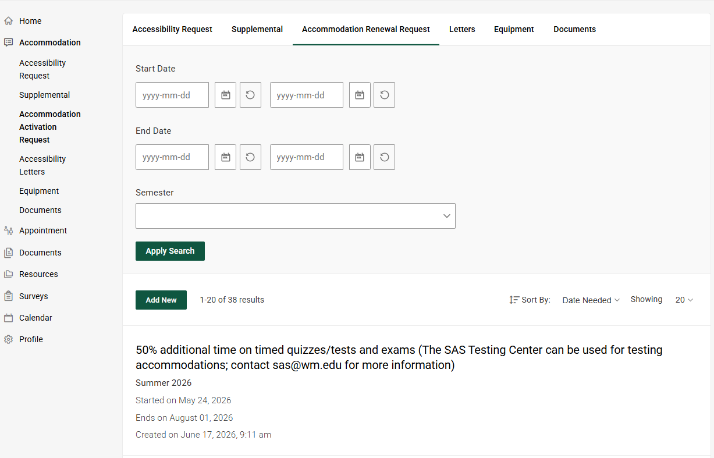Click the Accommodation chat icon in sidebar
The image size is (714, 458).
click(8, 42)
